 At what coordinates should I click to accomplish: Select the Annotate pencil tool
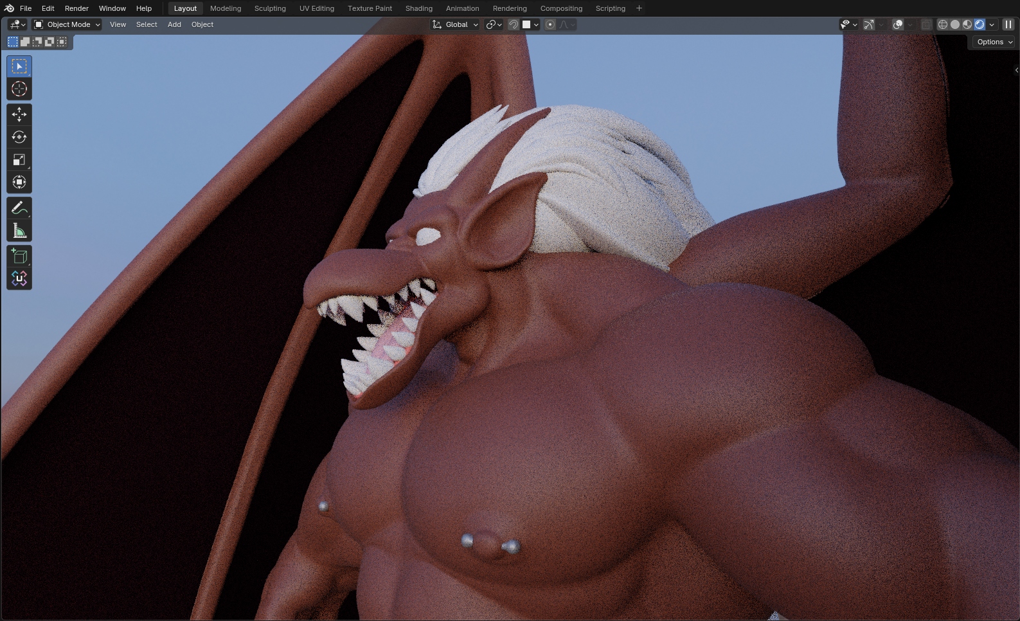[x=19, y=208]
